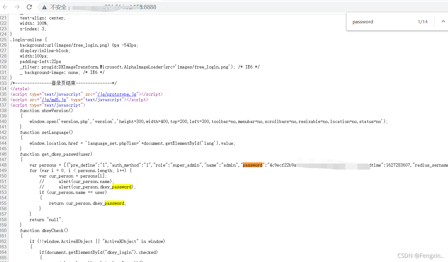
Task: Select highlighted 'password' in return cur_person.dkey_password line
Action: pyautogui.click(x=114, y=203)
